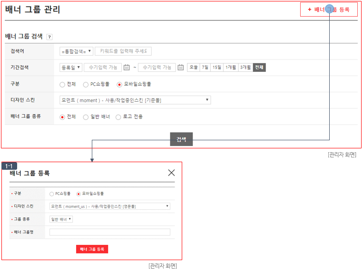Click the + 배너 그룹 등록 button
The image size is (363, 272).
coord(329,10)
